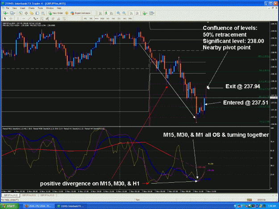
Task: Toggle the Navigator panel icon
Action: click(x=32, y=13)
